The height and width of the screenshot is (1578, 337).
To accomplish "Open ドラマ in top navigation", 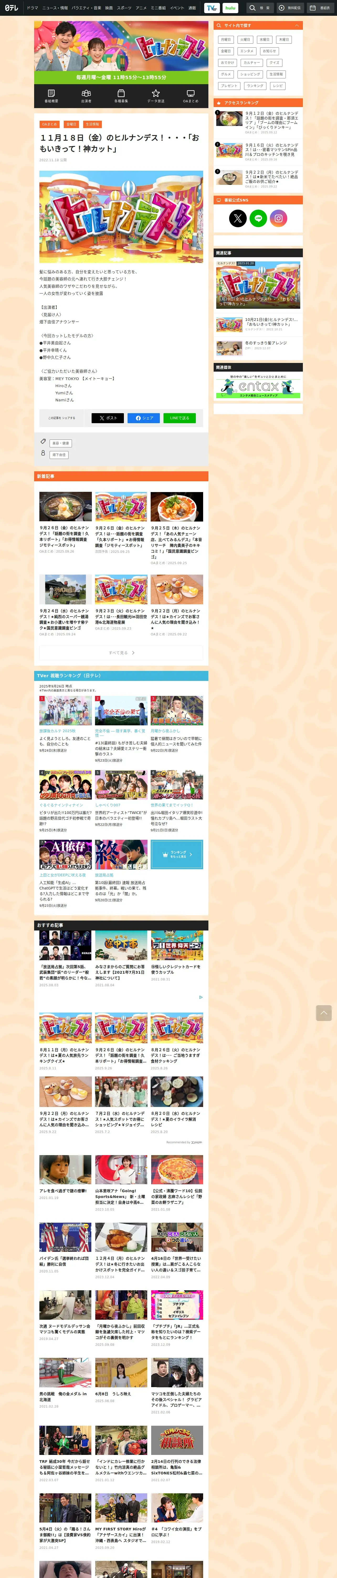I will [x=33, y=8].
